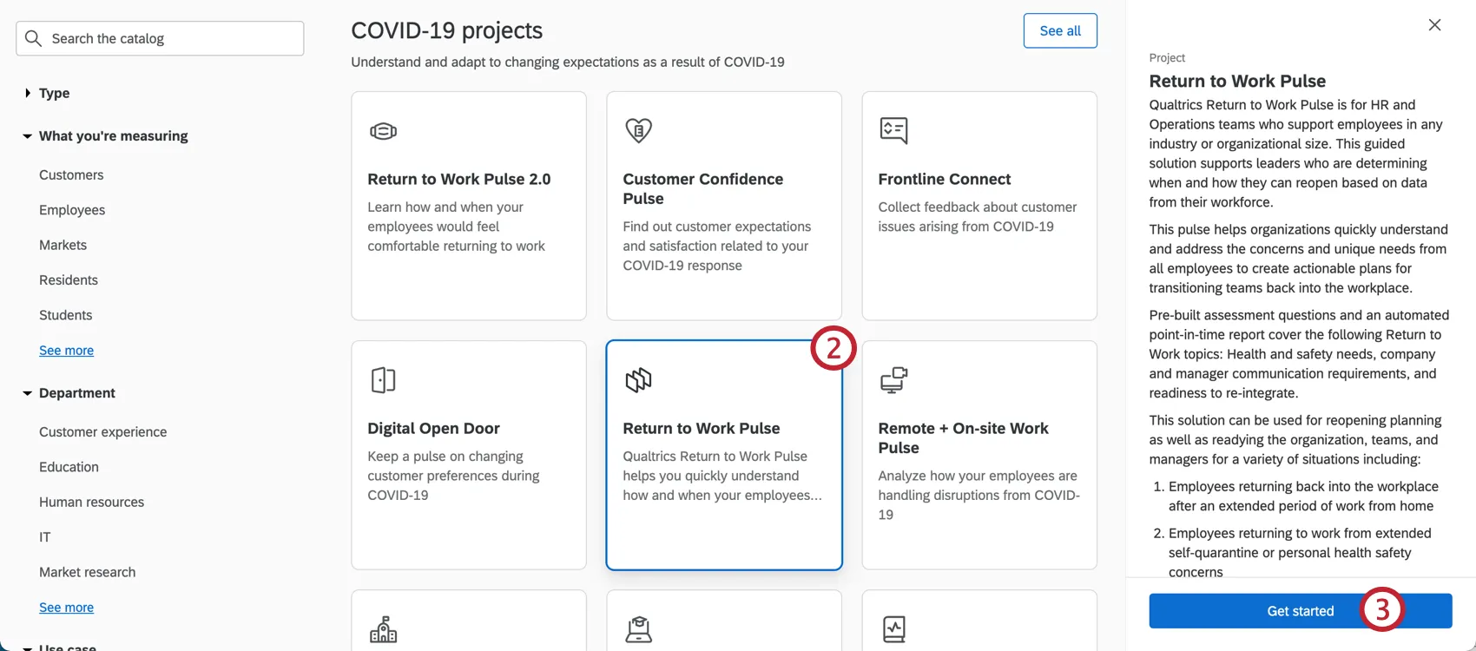The width and height of the screenshot is (1476, 651).
Task: Click the Remote + On-site Work Pulse icon
Action: tap(893, 380)
